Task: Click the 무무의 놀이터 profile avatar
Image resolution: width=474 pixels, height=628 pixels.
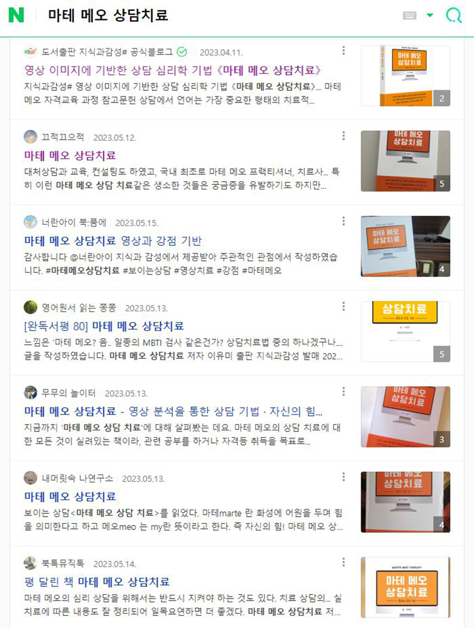Action: (31, 393)
